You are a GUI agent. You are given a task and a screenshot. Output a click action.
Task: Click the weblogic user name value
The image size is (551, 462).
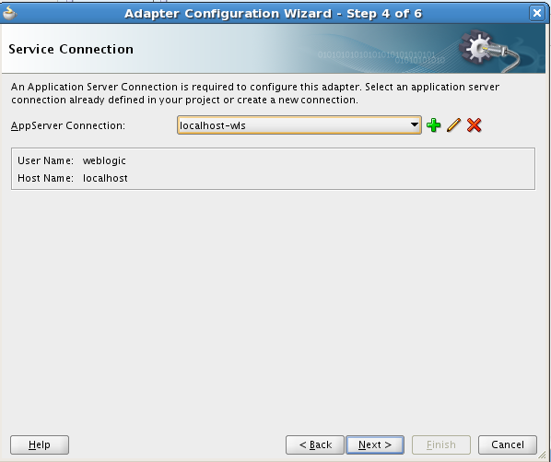click(104, 160)
